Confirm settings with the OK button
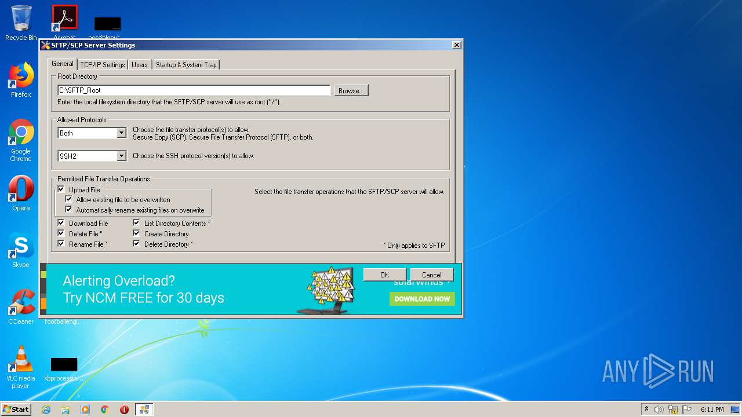This screenshot has width=742, height=417. click(x=384, y=275)
